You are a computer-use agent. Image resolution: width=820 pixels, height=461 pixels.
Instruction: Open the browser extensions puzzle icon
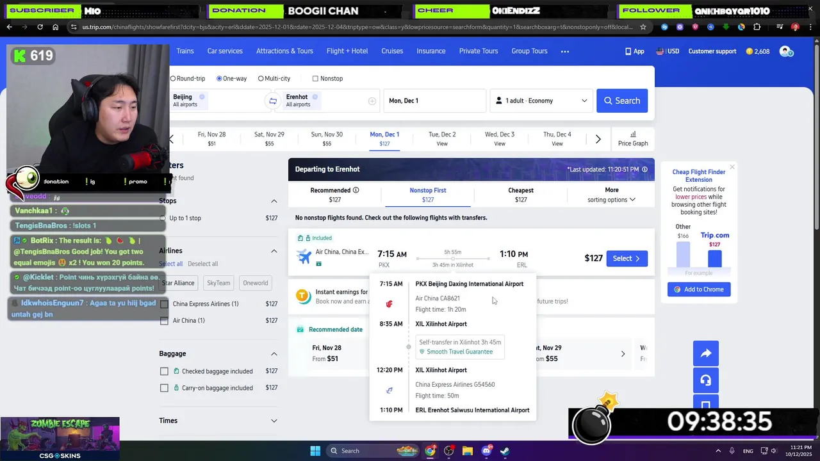point(757,27)
